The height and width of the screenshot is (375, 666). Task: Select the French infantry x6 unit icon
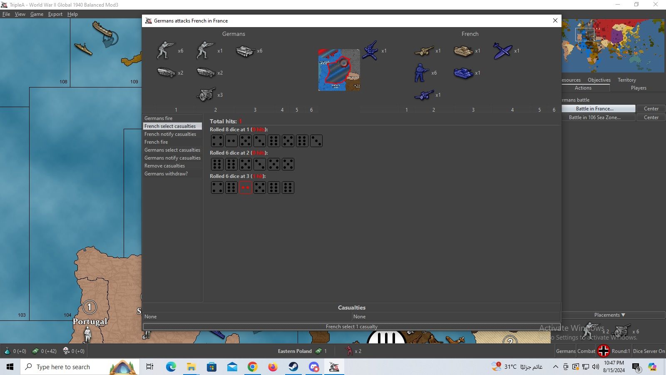pos(421,72)
